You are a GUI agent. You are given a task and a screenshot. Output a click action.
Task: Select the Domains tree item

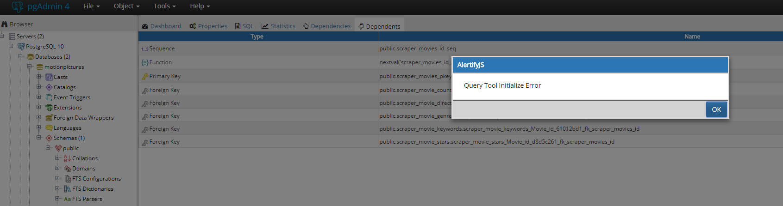coord(83,169)
